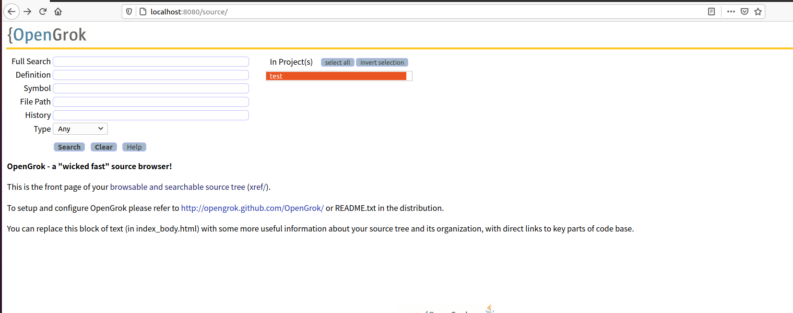Click the address bar URL
793x313 pixels.
coord(189,12)
